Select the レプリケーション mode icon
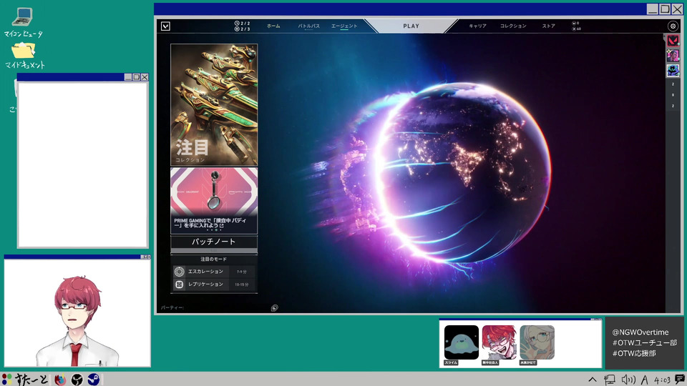The width and height of the screenshot is (687, 386). (179, 284)
